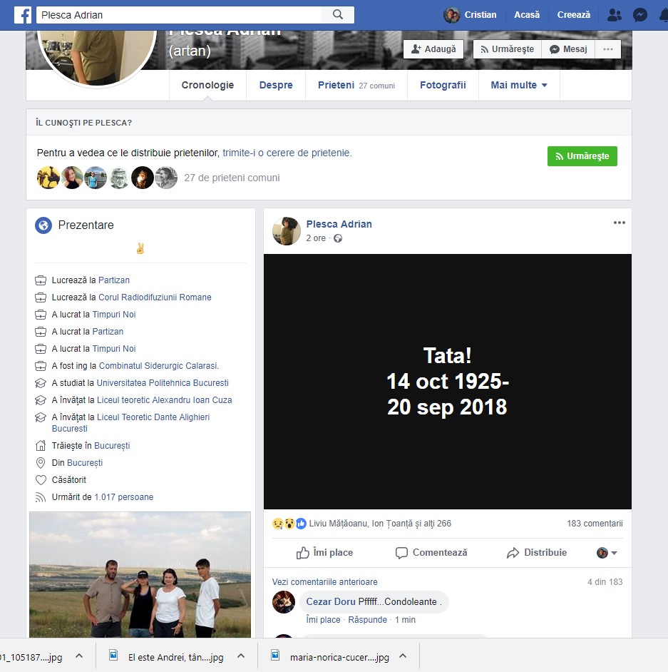The height and width of the screenshot is (672, 668).
Task: Open the Fotografii tab
Action: pos(443,86)
